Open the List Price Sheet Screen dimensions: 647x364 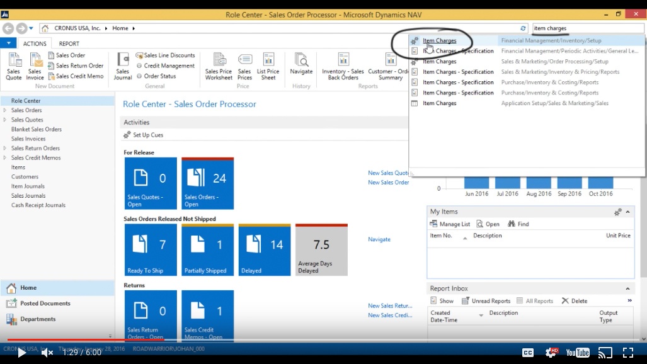tap(268, 67)
